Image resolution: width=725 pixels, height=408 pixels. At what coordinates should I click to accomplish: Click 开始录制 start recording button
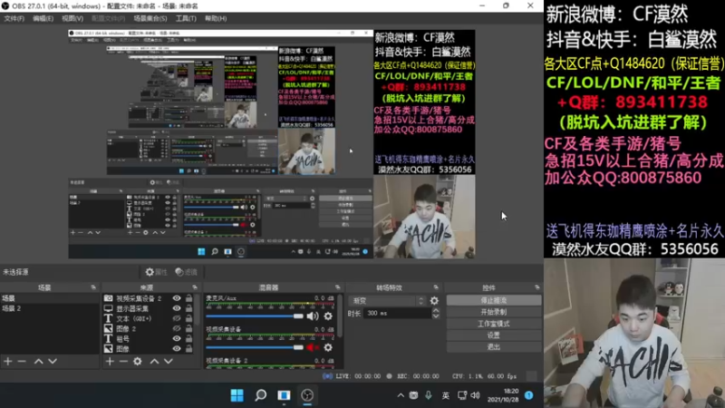(494, 312)
